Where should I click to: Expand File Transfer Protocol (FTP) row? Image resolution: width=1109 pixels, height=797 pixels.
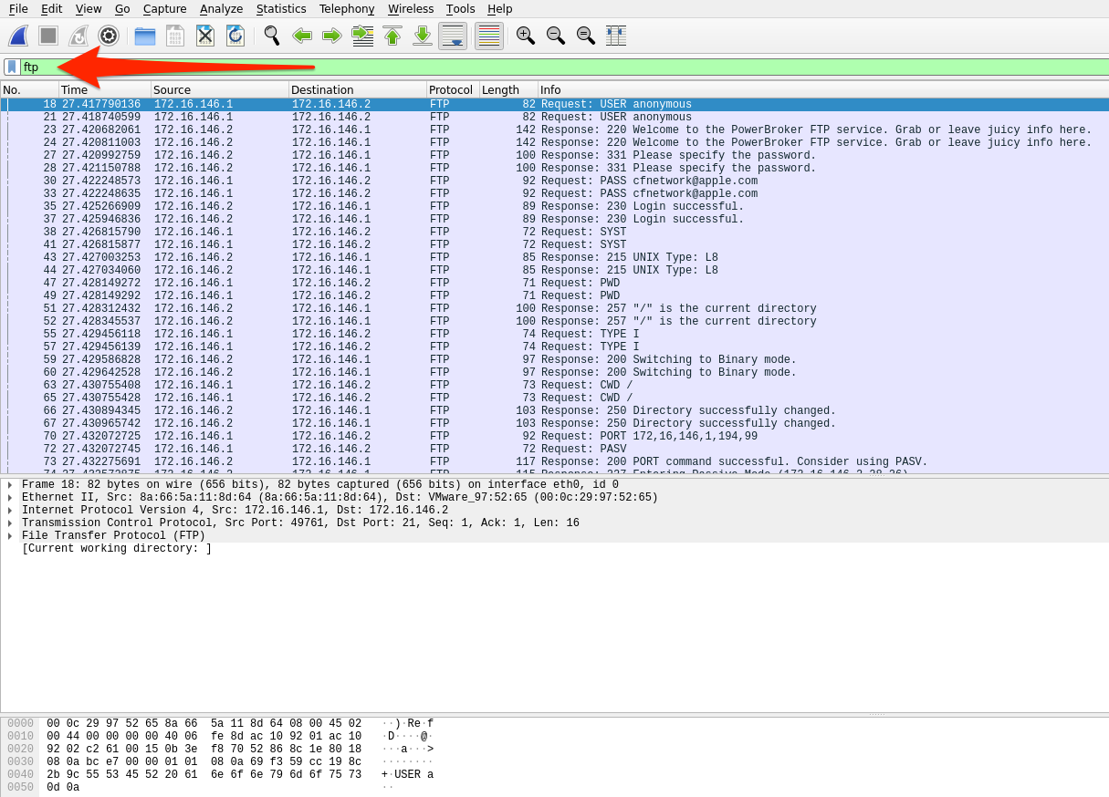pyautogui.click(x=10, y=536)
